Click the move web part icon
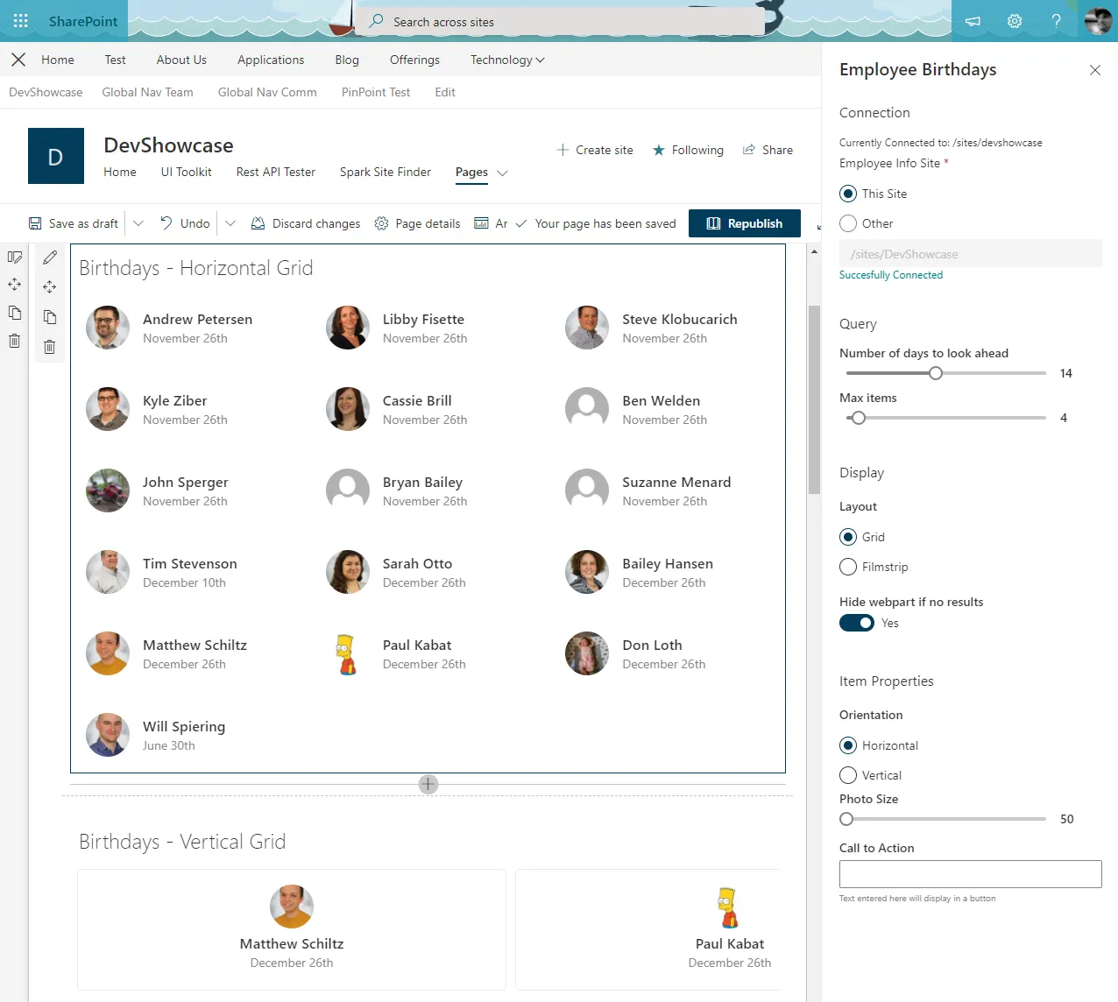Viewport: 1118px width, 1002px height. pyautogui.click(x=50, y=286)
